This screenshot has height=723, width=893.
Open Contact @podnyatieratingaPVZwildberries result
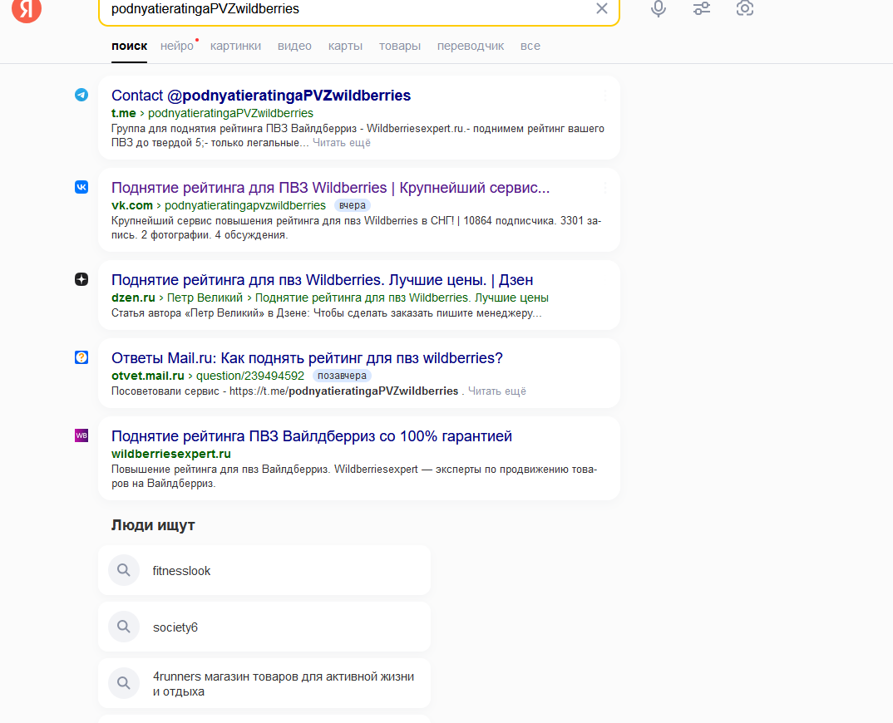[261, 95]
